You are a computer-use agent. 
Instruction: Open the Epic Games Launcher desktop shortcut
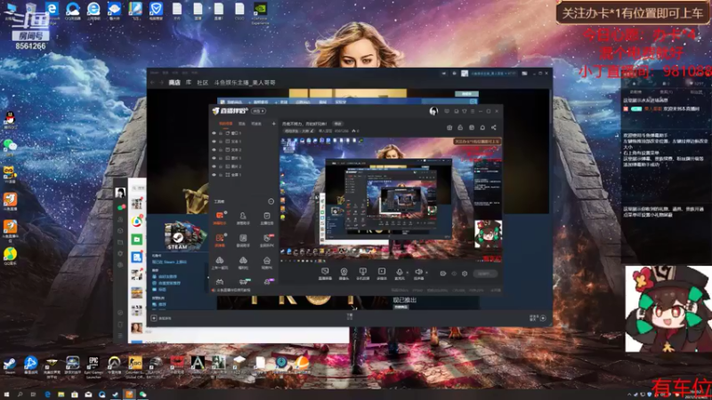point(93,366)
